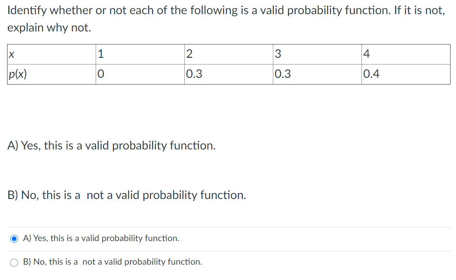This screenshot has height=280, width=456.
Task: Choose 'No, this is not a valid probability function'
Action: click(x=113, y=262)
